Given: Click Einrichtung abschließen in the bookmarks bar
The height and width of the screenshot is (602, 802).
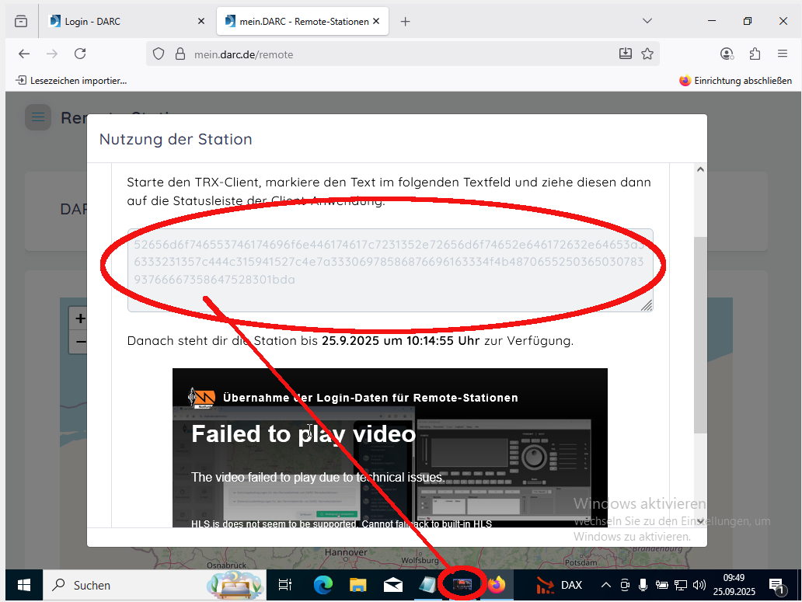Looking at the screenshot, I should tap(735, 80).
